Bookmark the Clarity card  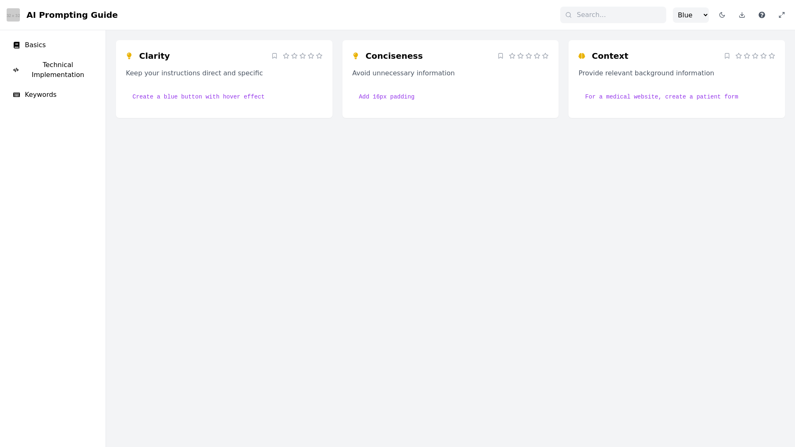pyautogui.click(x=275, y=56)
